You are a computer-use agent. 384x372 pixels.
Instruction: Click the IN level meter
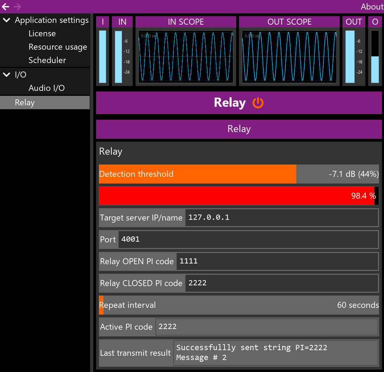pos(119,56)
